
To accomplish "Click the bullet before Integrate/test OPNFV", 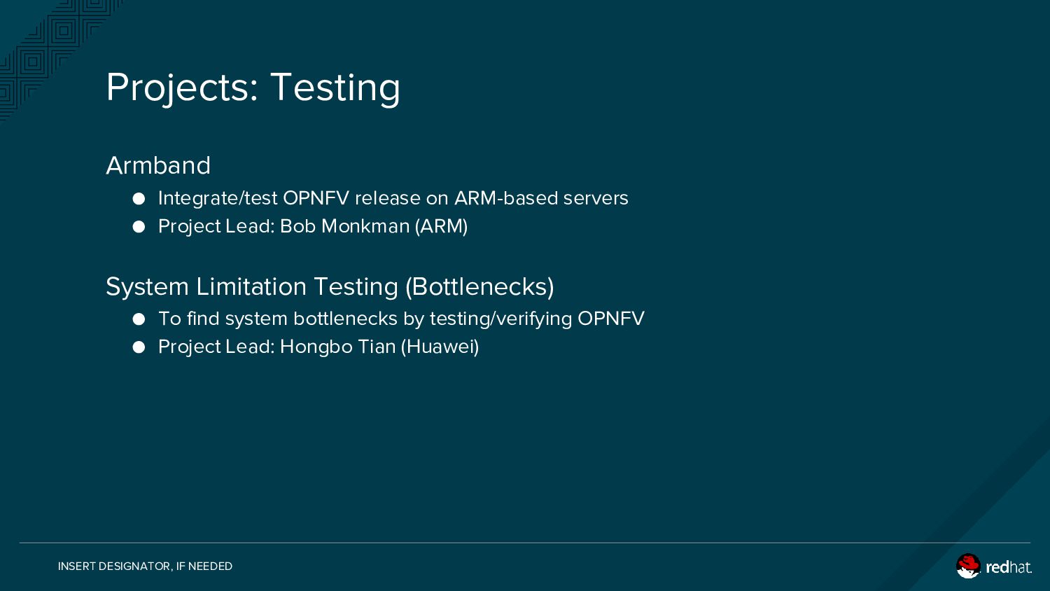I will tap(139, 199).
